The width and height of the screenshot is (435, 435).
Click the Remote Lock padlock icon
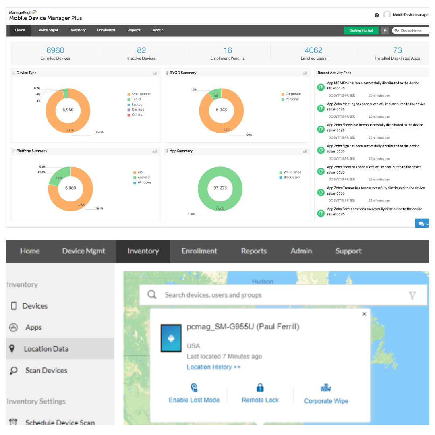[260, 388]
